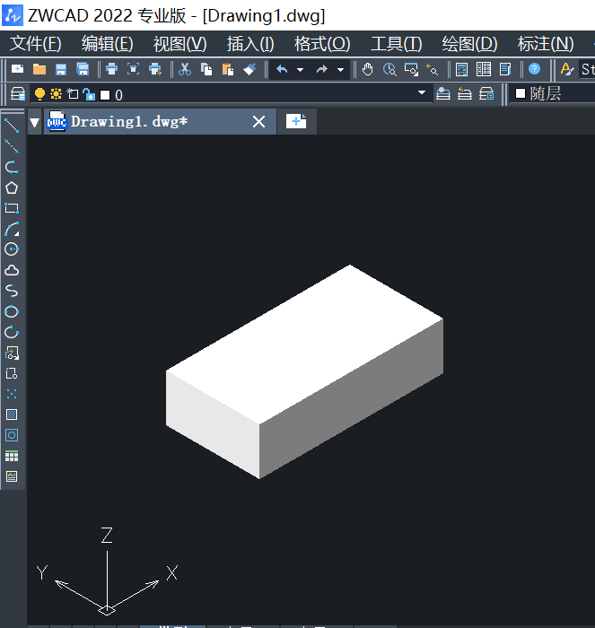Select the Circle tool

pyautogui.click(x=12, y=249)
